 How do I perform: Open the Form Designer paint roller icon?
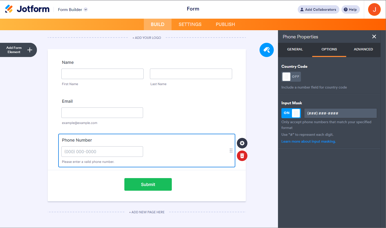click(266, 50)
